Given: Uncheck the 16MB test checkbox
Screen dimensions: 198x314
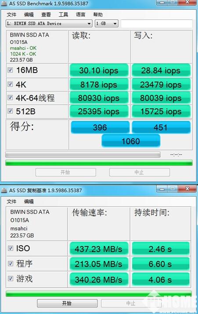Looking at the screenshot, I should (x=10, y=70).
